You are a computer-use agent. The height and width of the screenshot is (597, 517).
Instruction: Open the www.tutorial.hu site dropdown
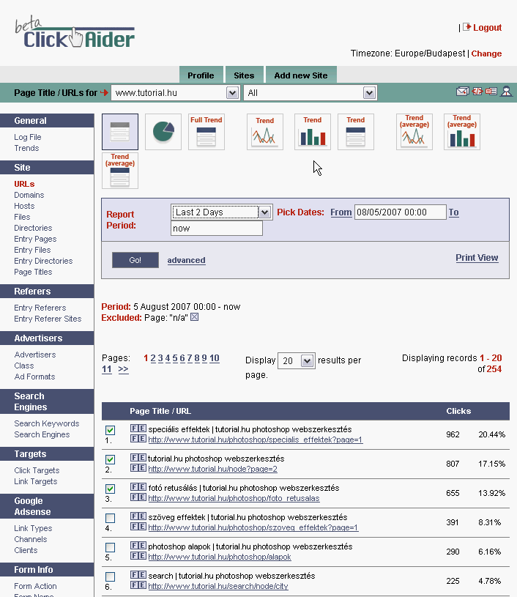click(232, 93)
